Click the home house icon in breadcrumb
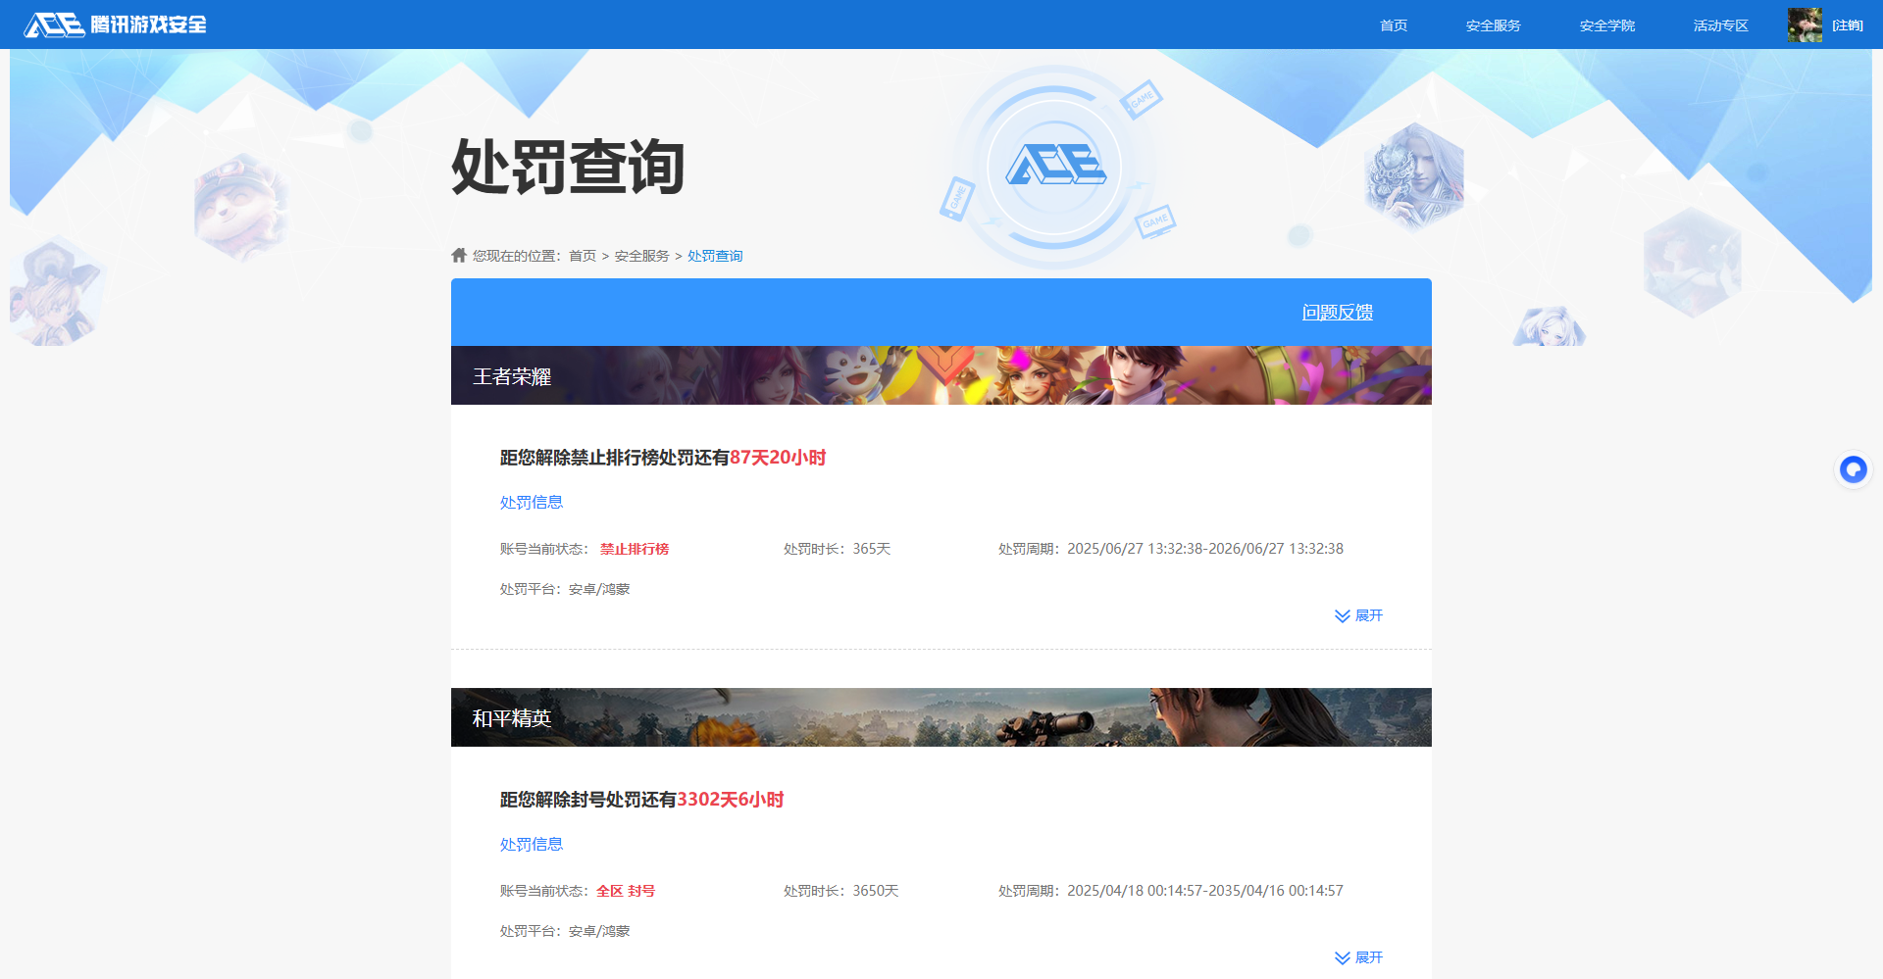The height and width of the screenshot is (979, 1883). [459, 255]
